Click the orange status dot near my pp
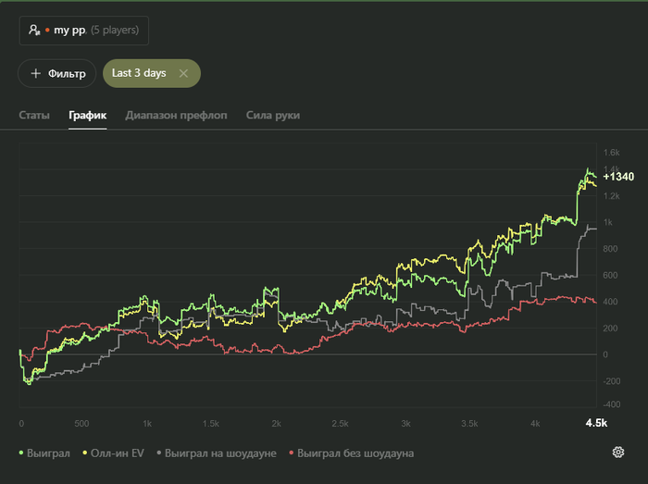The height and width of the screenshot is (484, 648). pos(47,31)
